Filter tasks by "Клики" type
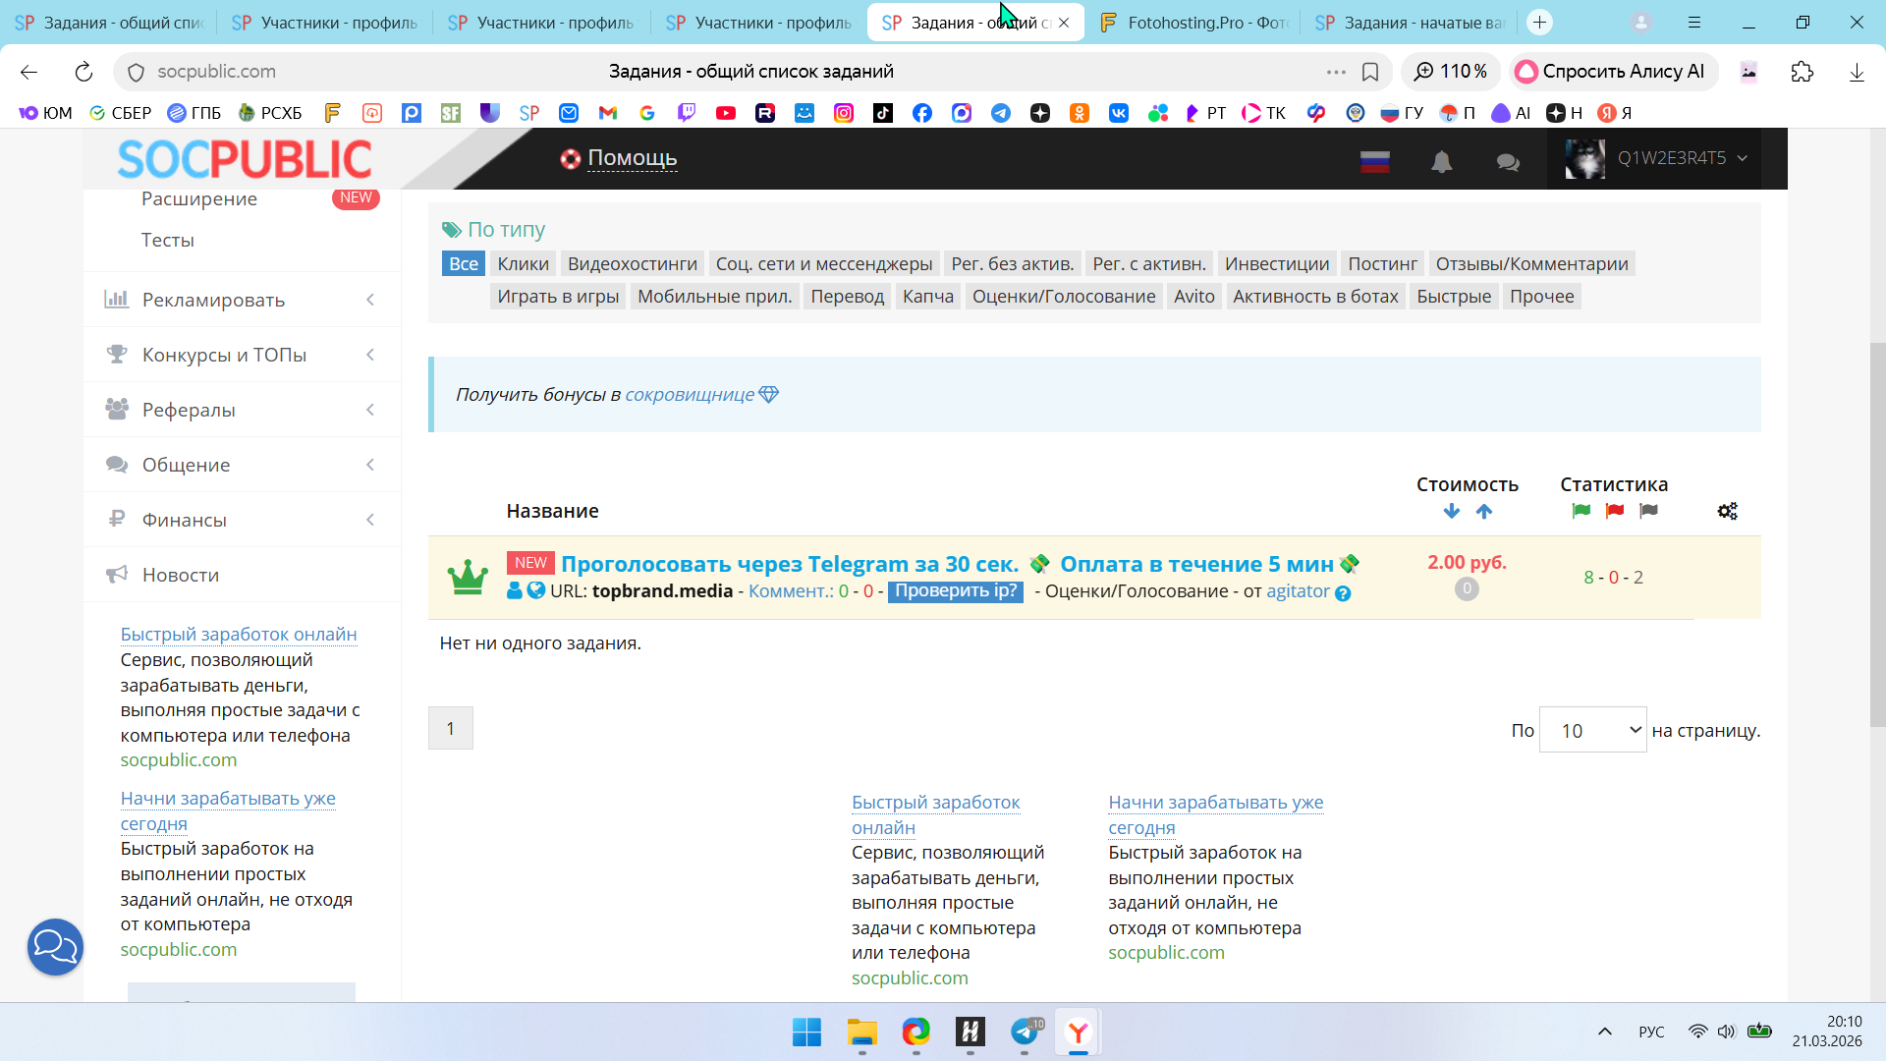Screen dimensions: 1886x1061 pos(523,263)
